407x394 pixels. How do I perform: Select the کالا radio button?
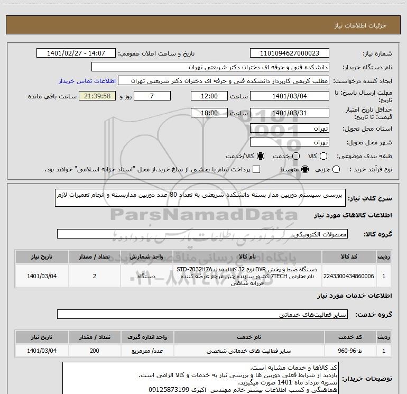tap(323, 156)
